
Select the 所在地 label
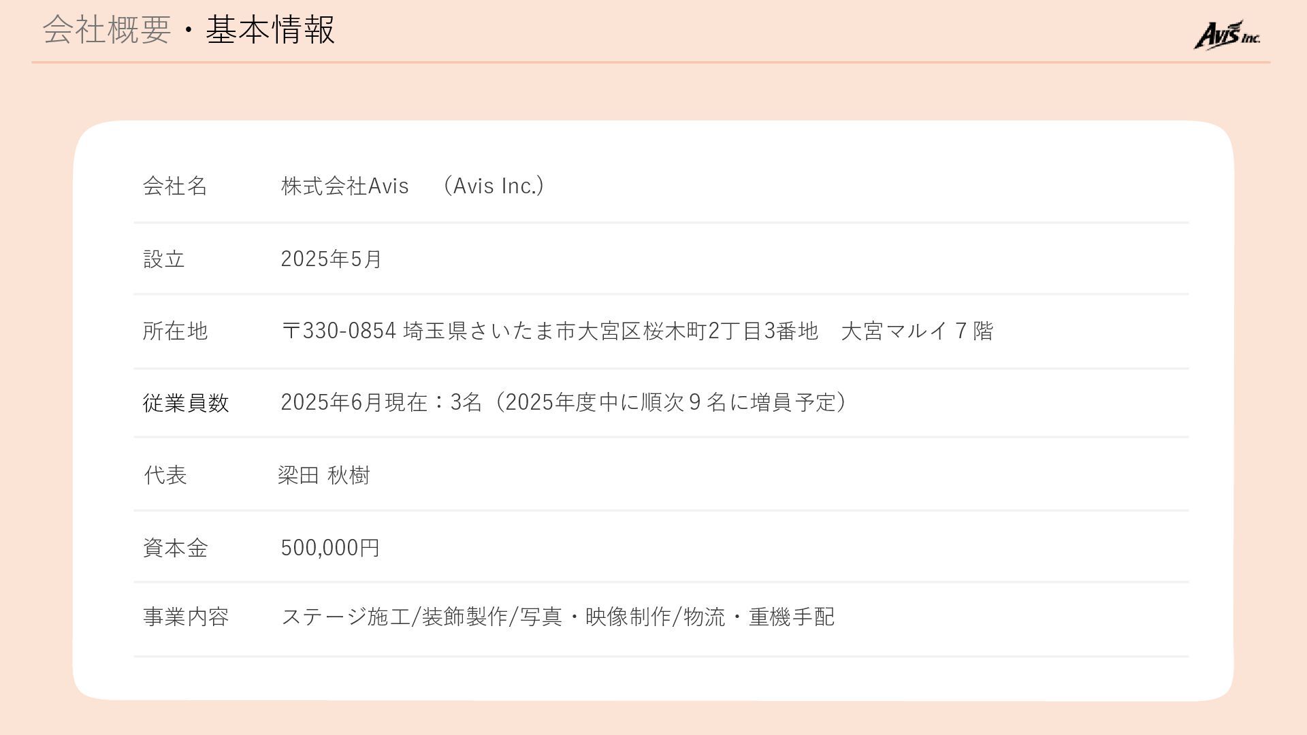click(x=175, y=331)
